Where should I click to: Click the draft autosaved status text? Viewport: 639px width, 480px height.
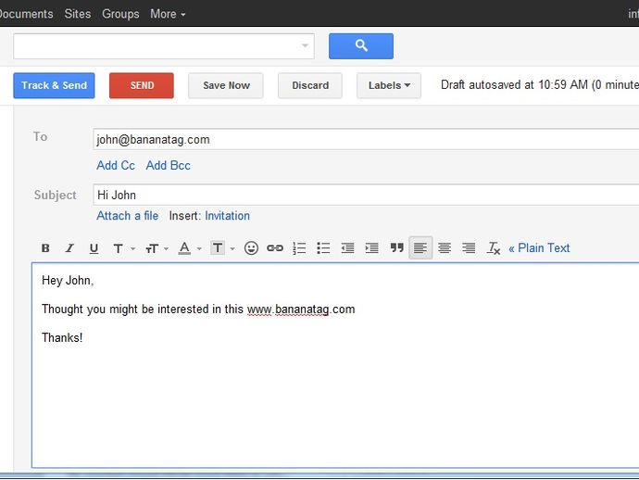coord(540,85)
